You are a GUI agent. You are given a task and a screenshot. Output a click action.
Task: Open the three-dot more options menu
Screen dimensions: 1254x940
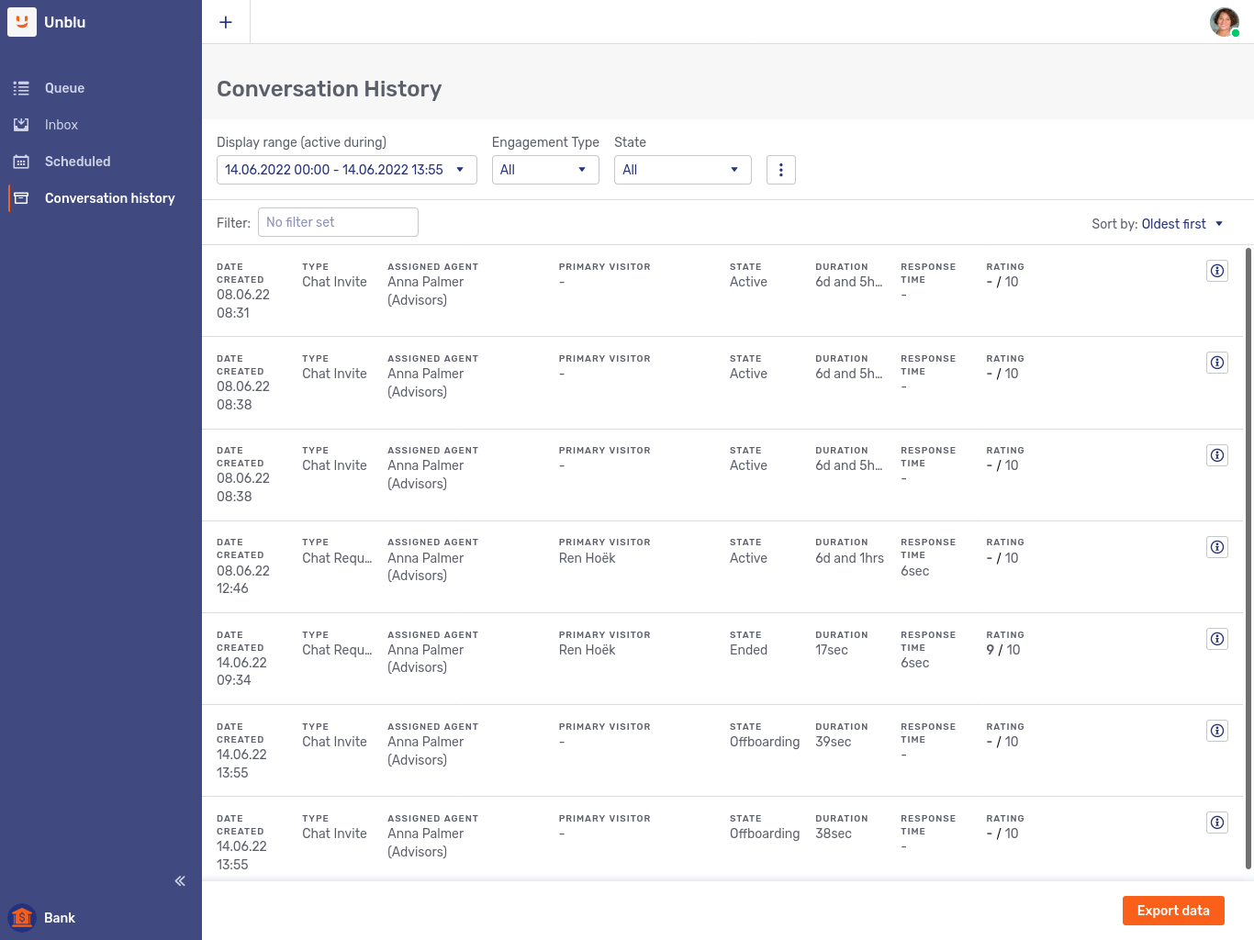(780, 170)
